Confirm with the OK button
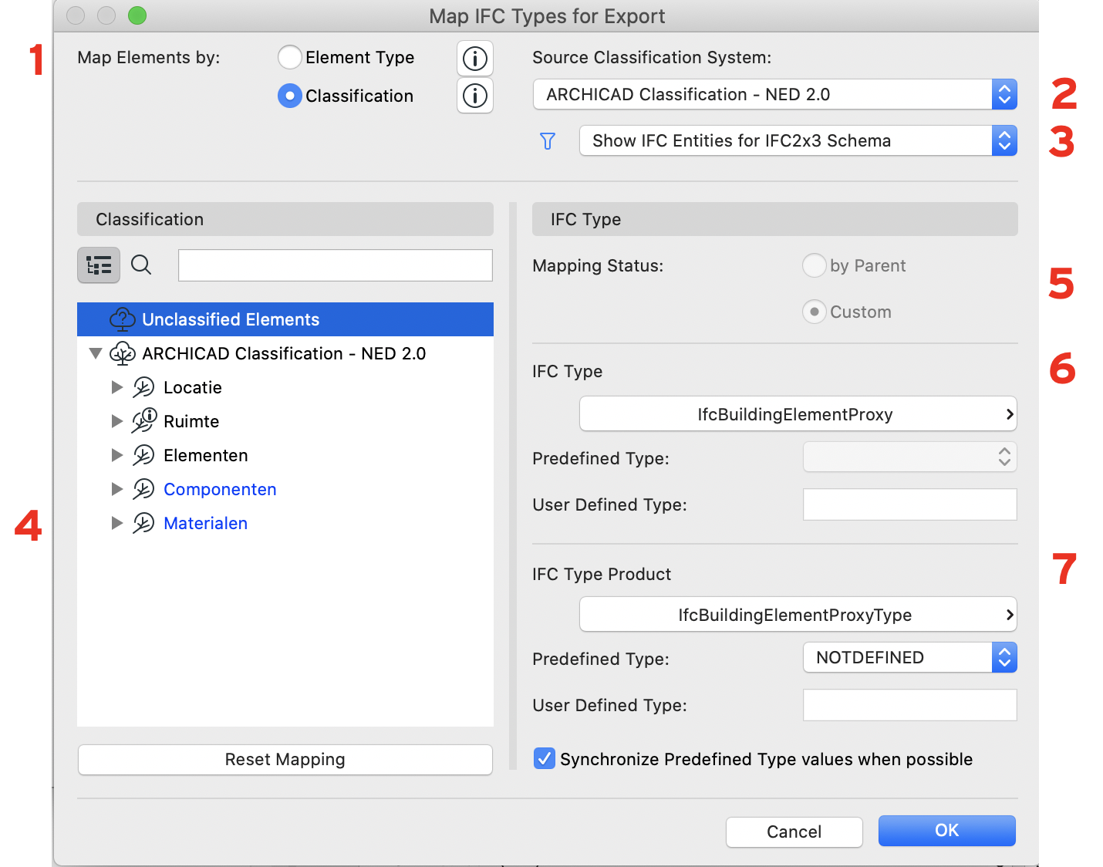This screenshot has width=1103, height=867. [x=947, y=831]
